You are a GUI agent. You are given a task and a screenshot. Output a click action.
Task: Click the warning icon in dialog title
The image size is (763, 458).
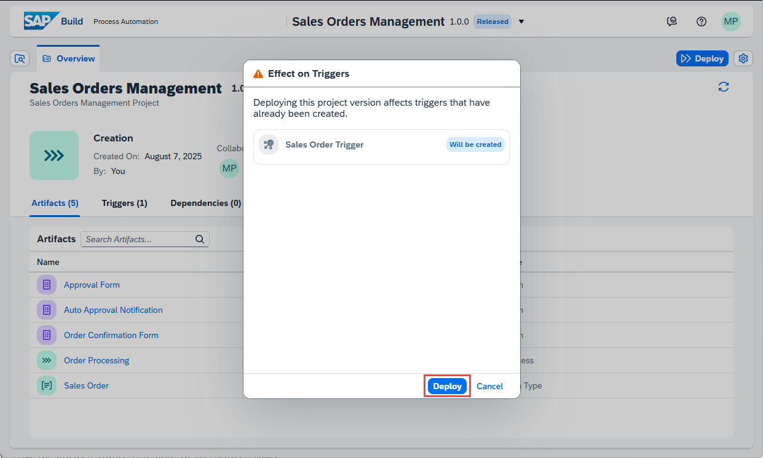(x=258, y=74)
